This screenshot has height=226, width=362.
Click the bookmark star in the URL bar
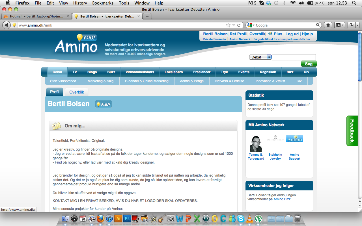228,25
